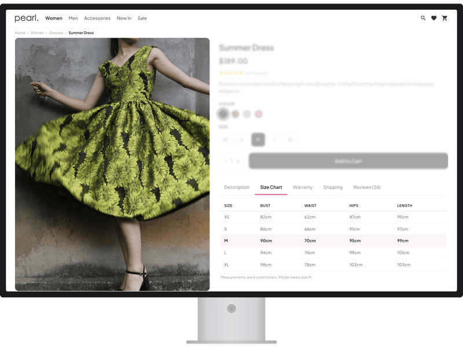Choose the pink color swatch
Screen dimensions: 463x347
258,114
